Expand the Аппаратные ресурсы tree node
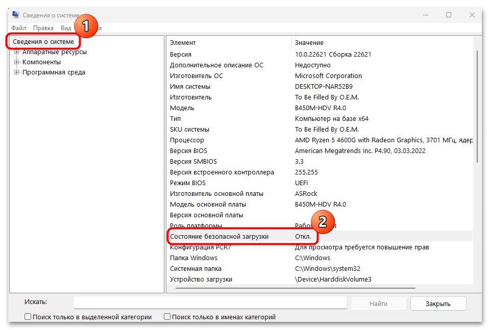This screenshot has height=330, width=490. pos(17,52)
